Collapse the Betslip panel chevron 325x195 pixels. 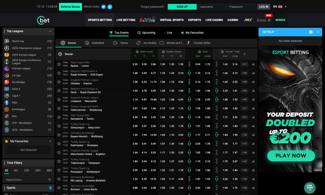[x=318, y=32]
